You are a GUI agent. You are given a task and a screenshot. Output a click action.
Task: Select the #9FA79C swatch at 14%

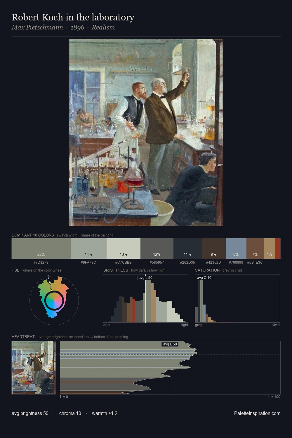88,248
